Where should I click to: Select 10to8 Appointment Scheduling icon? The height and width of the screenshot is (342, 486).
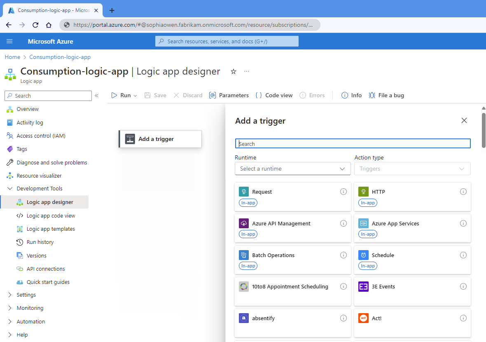click(x=244, y=286)
